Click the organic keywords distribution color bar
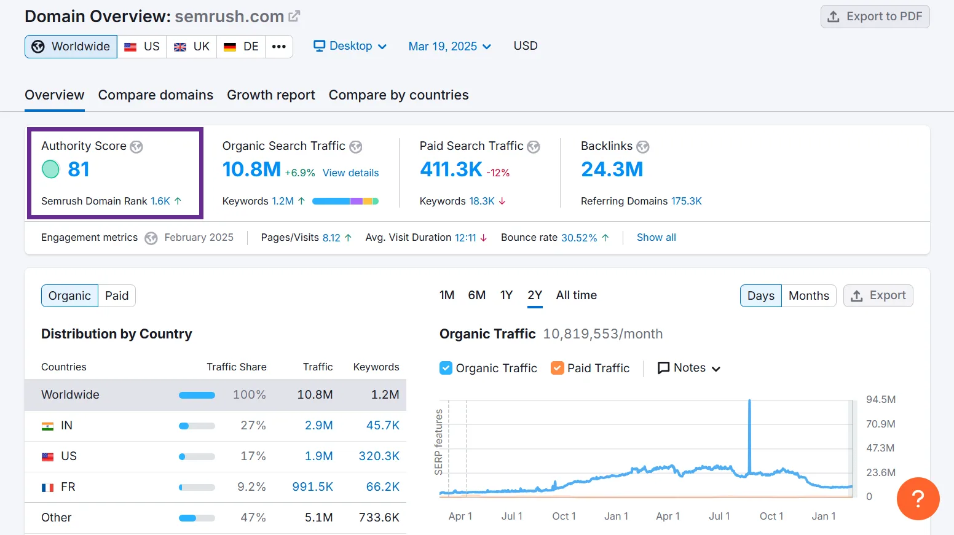The width and height of the screenshot is (954, 535). pyautogui.click(x=345, y=201)
